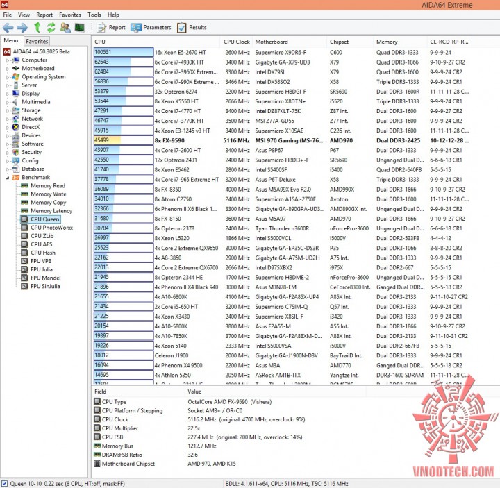The image size is (500, 488).
Task: Select the 100531 Xeon E5-2670 score bar
Action: pyautogui.click(x=124, y=53)
